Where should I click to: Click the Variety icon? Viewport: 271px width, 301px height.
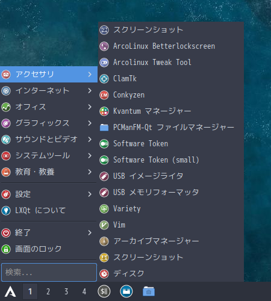[x=104, y=209]
